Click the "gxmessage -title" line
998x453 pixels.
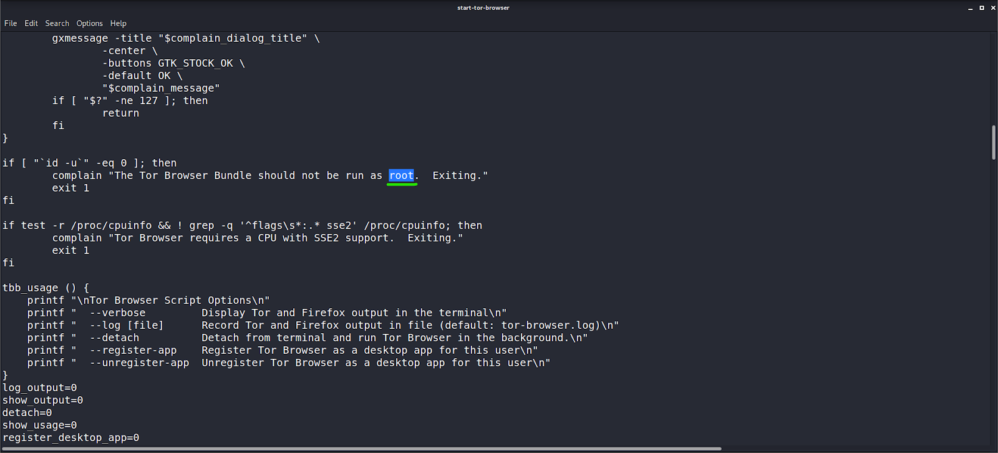[x=186, y=38]
